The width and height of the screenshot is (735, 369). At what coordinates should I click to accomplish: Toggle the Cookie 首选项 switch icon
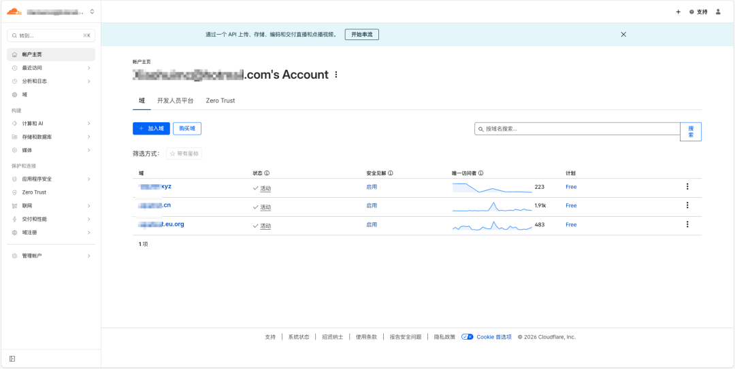tap(468, 336)
